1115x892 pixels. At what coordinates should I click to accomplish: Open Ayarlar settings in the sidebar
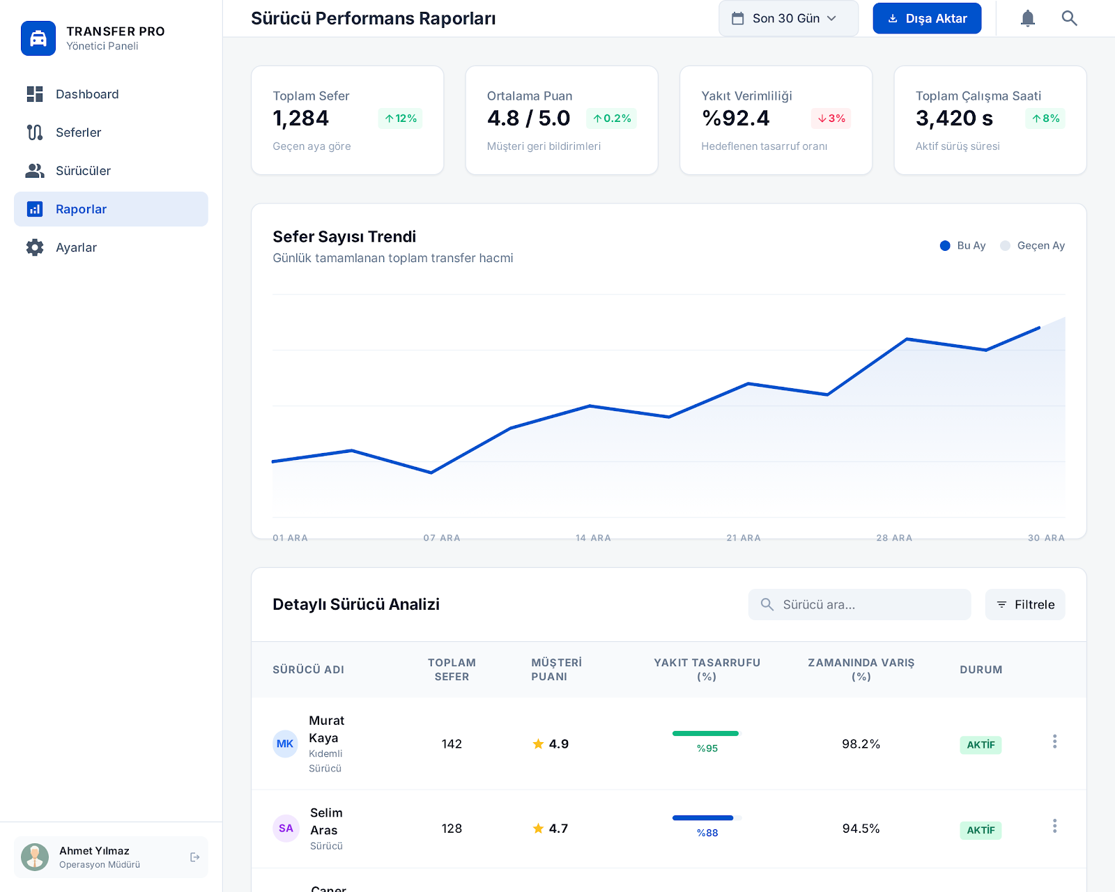point(76,247)
